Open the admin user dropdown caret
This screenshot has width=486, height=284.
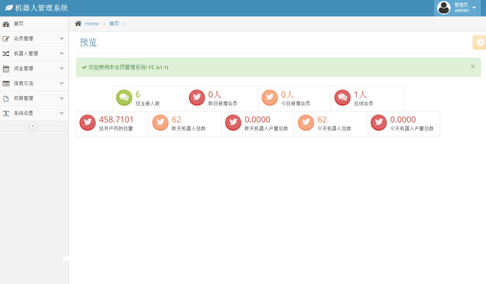pos(474,8)
